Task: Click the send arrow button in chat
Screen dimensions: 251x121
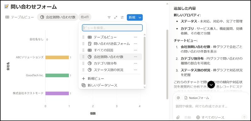Action: [244, 117]
